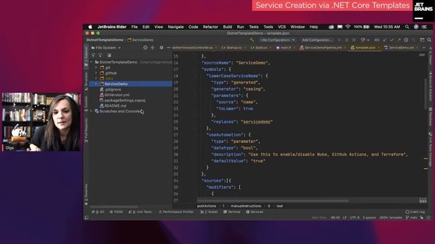Click the LF line separator indicator
The width and height of the screenshot is (435, 244).
coord(345,218)
